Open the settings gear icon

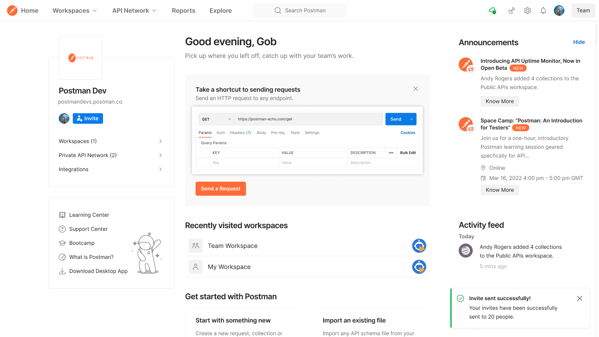pos(528,11)
